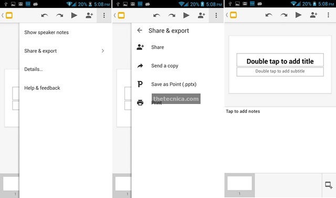This screenshot has height=198, width=336.
Task: Redo in the right phone screen
Action: coord(284,15)
